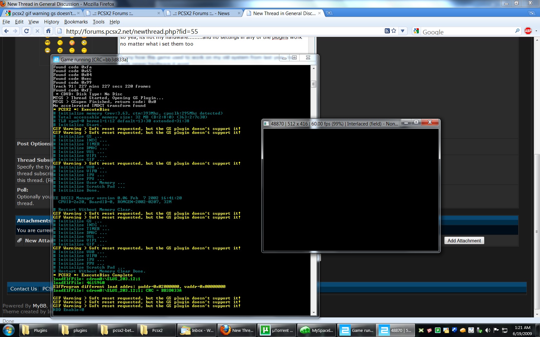Viewport: 540px width, 337px height.
Task: Reload the page with the refresh icon
Action: tap(27, 31)
